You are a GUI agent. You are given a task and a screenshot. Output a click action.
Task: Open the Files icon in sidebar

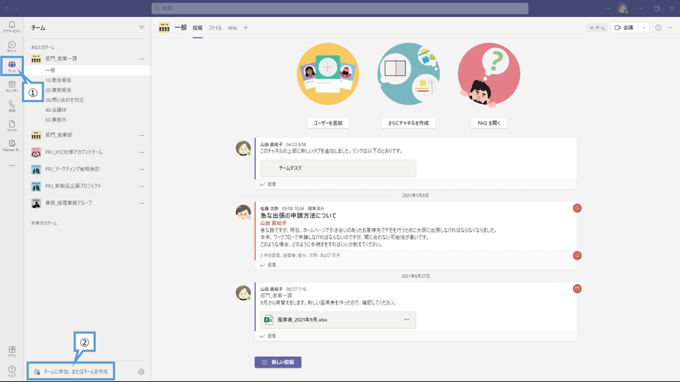pyautogui.click(x=12, y=126)
